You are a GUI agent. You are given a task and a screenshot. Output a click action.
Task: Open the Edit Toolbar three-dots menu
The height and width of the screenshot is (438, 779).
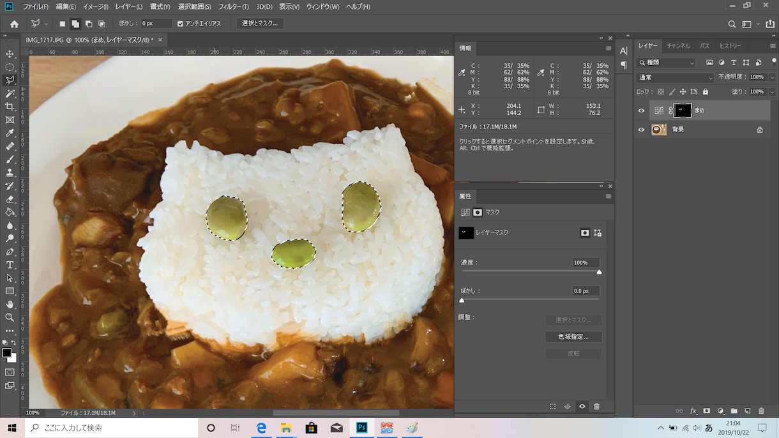click(x=10, y=331)
